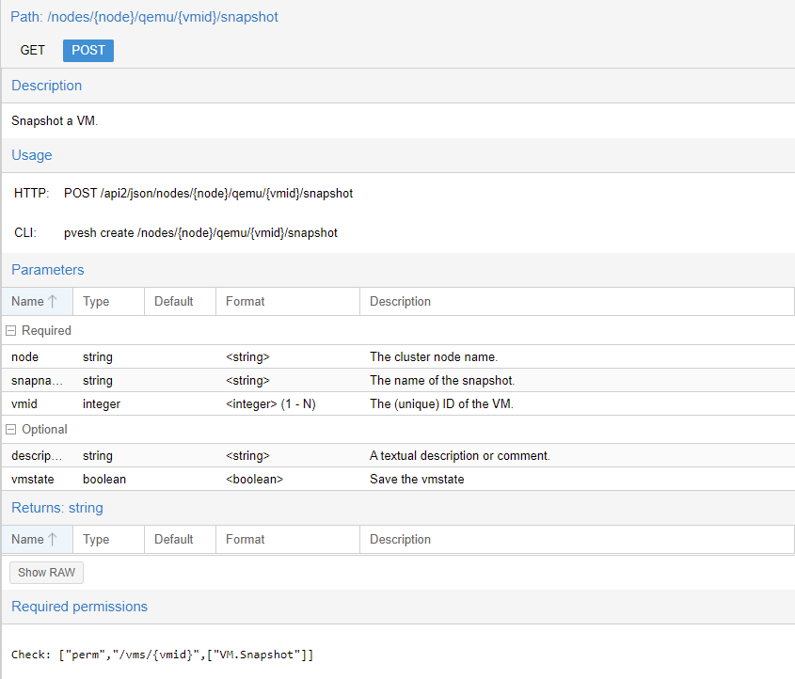This screenshot has width=795, height=679.
Task: Click the Usage section header
Action: 32,155
